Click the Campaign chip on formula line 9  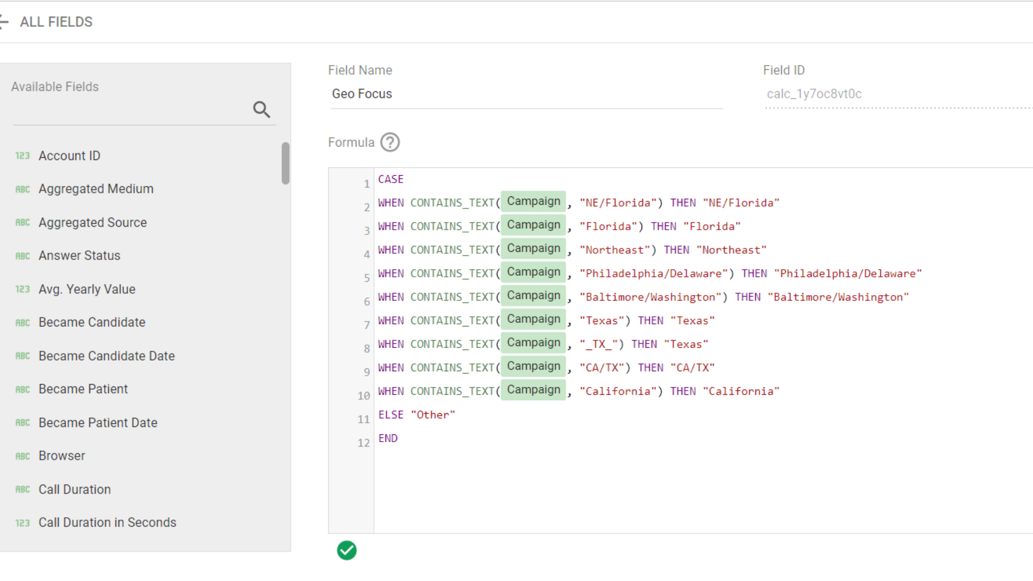(534, 366)
